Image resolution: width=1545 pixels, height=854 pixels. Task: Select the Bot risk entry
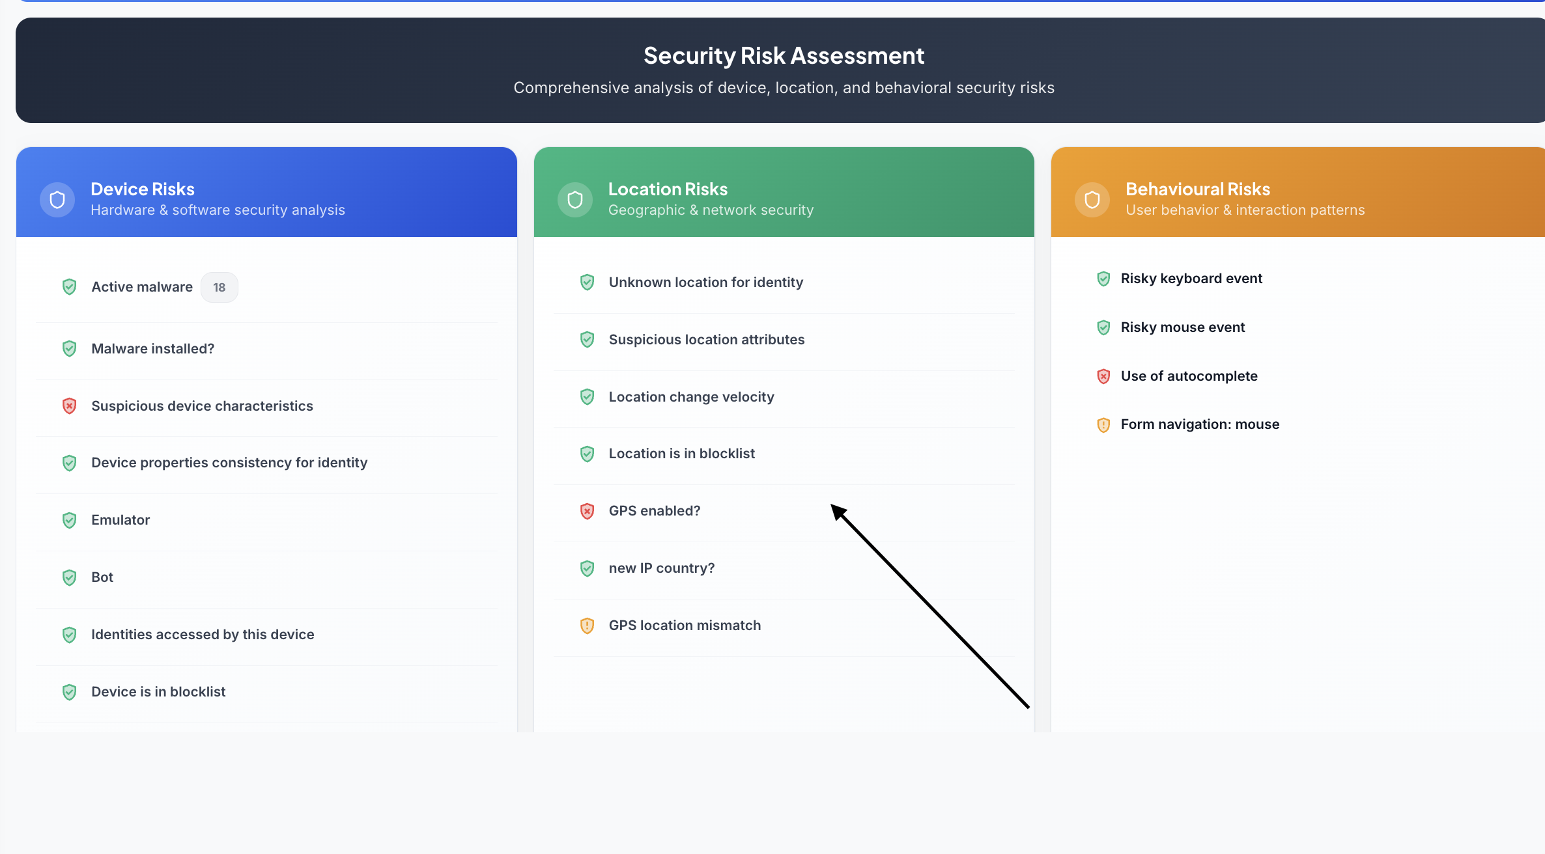[267, 577]
